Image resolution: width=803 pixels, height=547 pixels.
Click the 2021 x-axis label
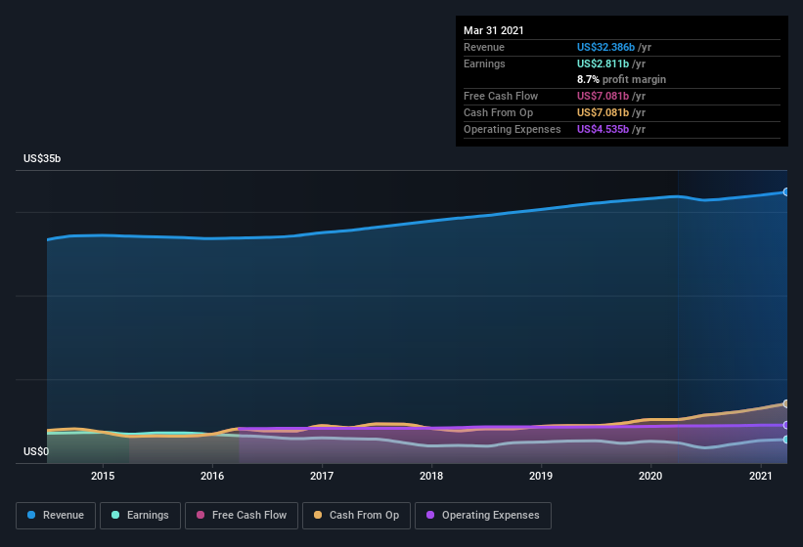[x=761, y=476]
